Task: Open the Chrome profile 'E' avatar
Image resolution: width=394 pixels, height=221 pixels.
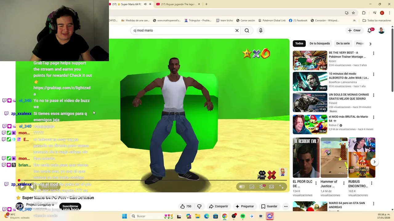Action: [x=382, y=13]
